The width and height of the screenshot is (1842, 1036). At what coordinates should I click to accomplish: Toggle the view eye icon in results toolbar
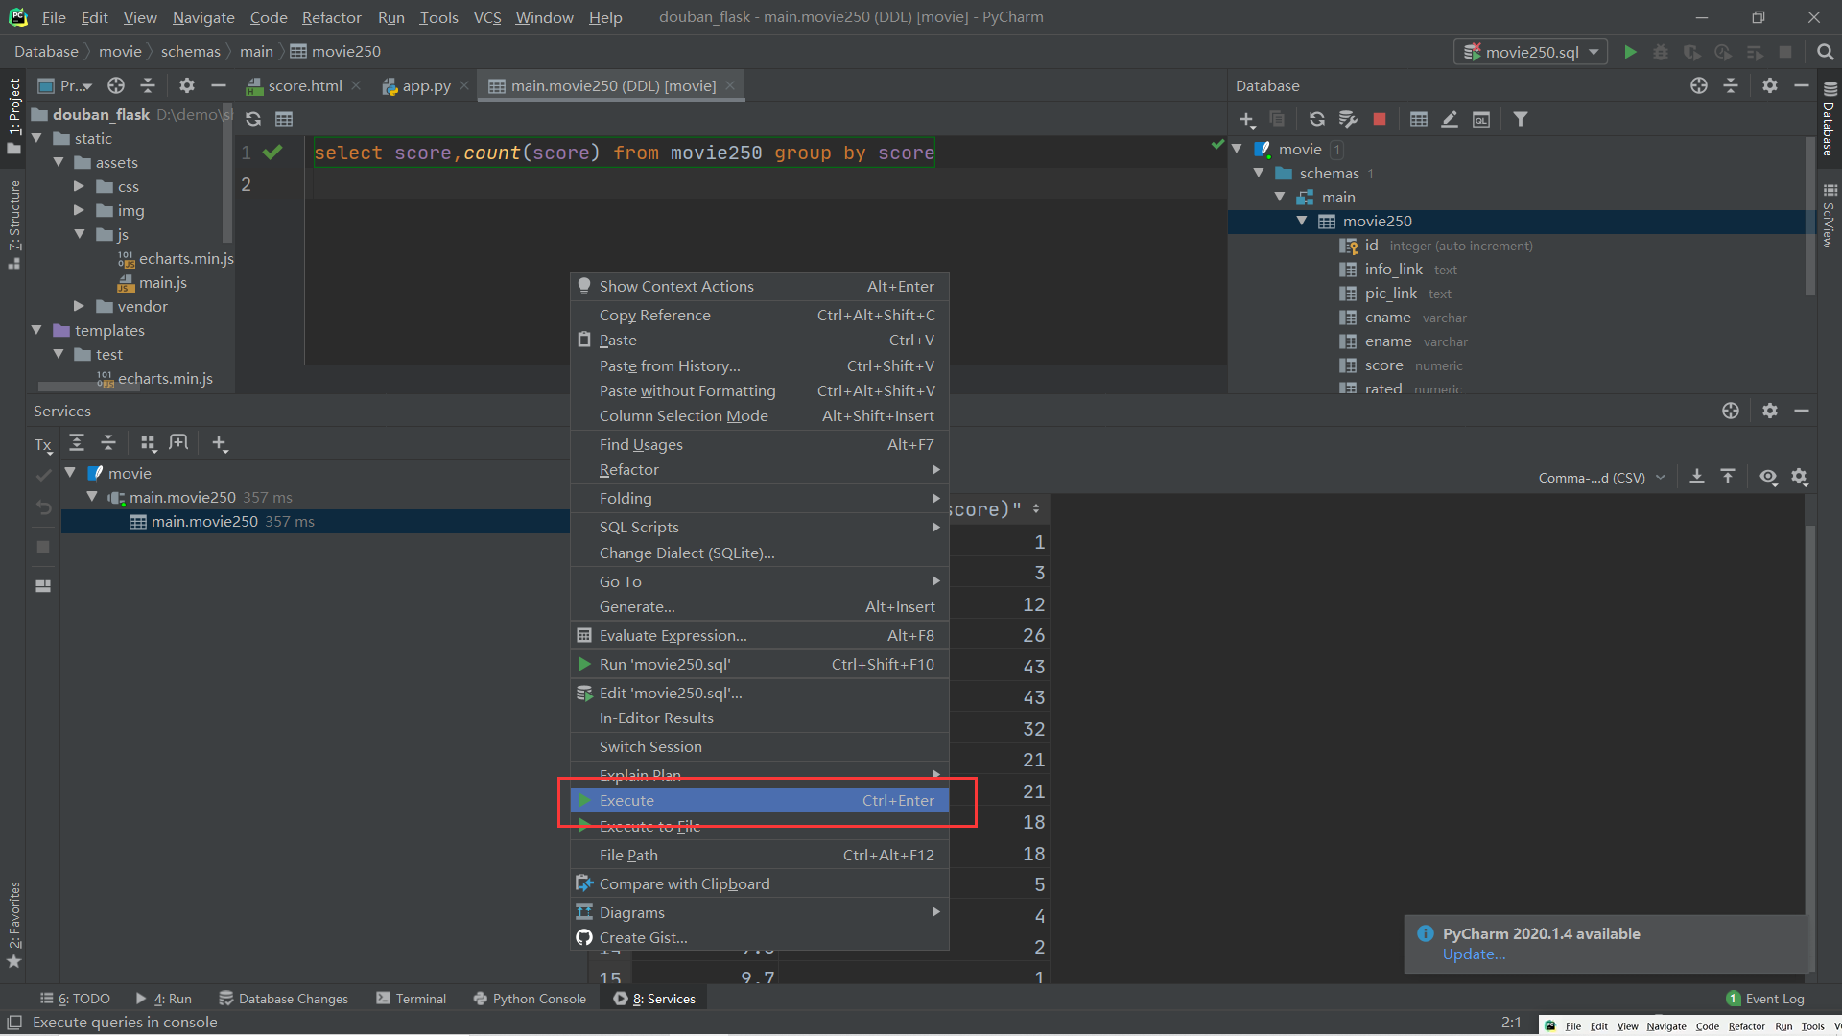[1767, 477]
